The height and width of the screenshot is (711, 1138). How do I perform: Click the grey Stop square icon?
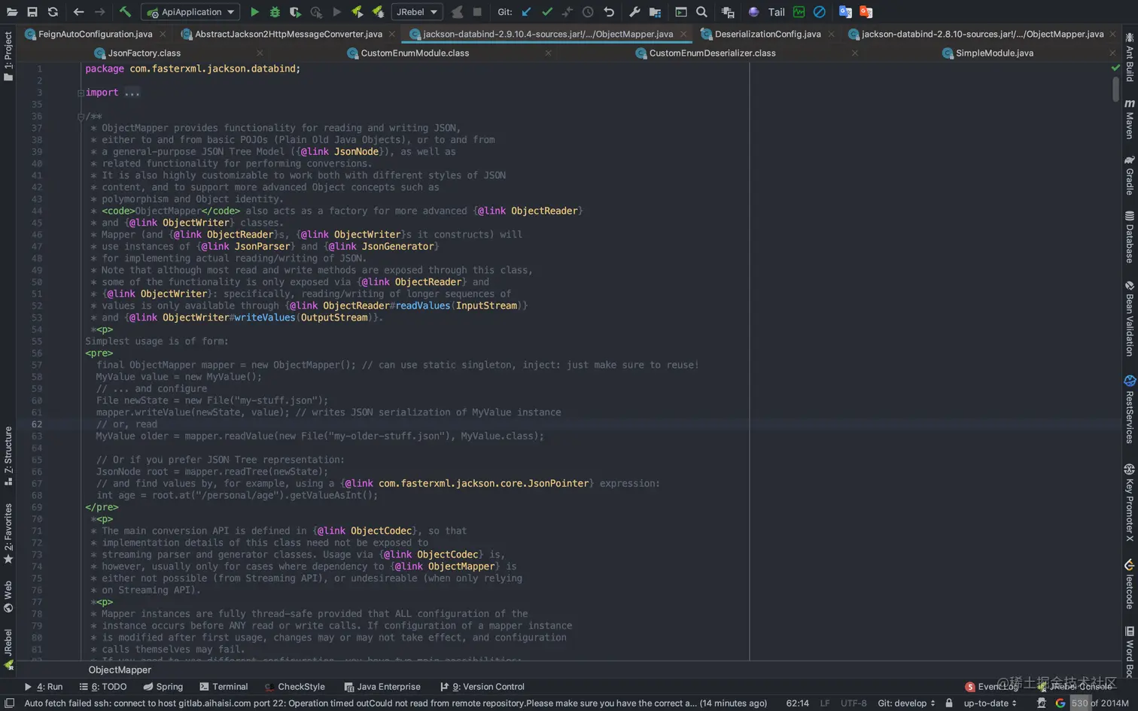[477, 12]
